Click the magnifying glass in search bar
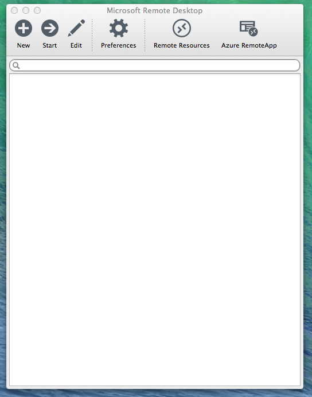312x397 pixels. click(x=16, y=65)
